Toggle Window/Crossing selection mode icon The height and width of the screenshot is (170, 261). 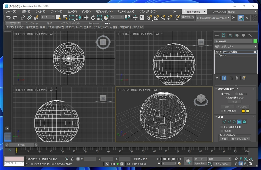(78, 17)
